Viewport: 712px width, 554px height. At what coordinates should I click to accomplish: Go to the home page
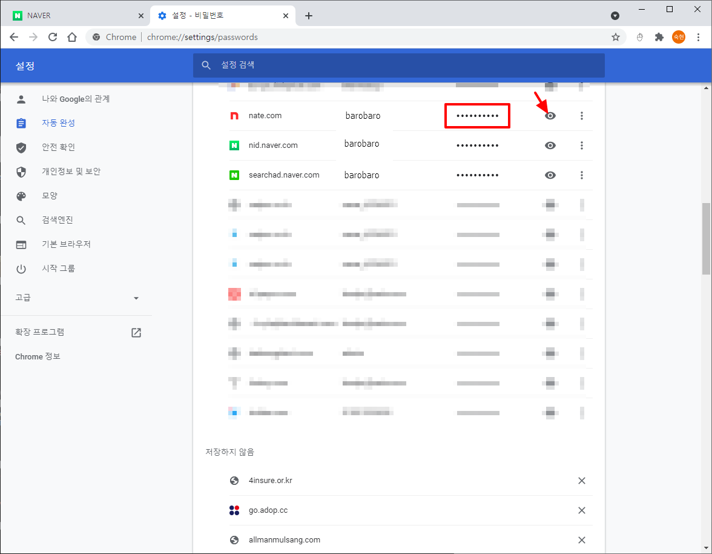tap(71, 37)
